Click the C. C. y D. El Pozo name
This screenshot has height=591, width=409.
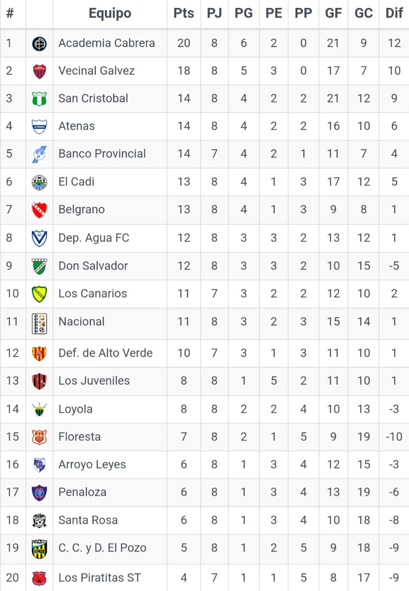(102, 548)
